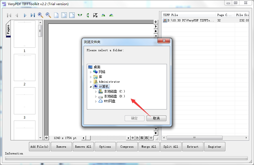The image size is (254, 165).
Task: Expand the WPS网盘 node
Action: (x=96, y=101)
